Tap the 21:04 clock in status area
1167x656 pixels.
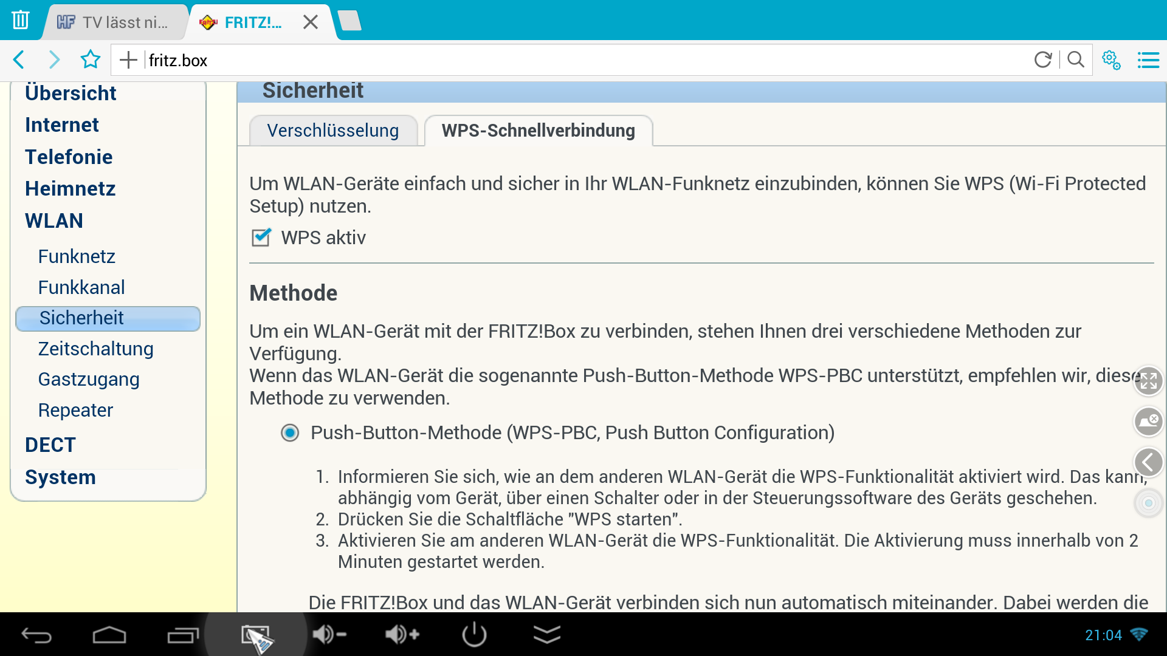[1103, 635]
